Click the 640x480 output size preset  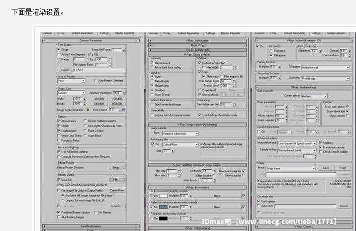[99, 104]
